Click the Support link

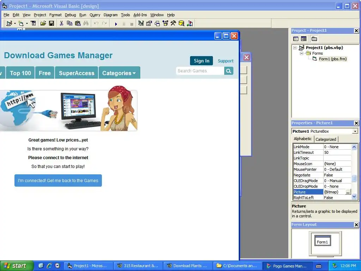tap(226, 61)
